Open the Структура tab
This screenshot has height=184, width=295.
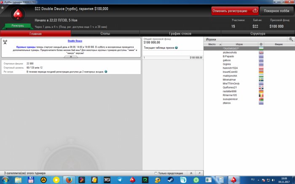(x=258, y=34)
